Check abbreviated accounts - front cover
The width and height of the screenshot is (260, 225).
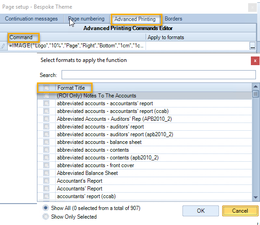tap(46, 165)
